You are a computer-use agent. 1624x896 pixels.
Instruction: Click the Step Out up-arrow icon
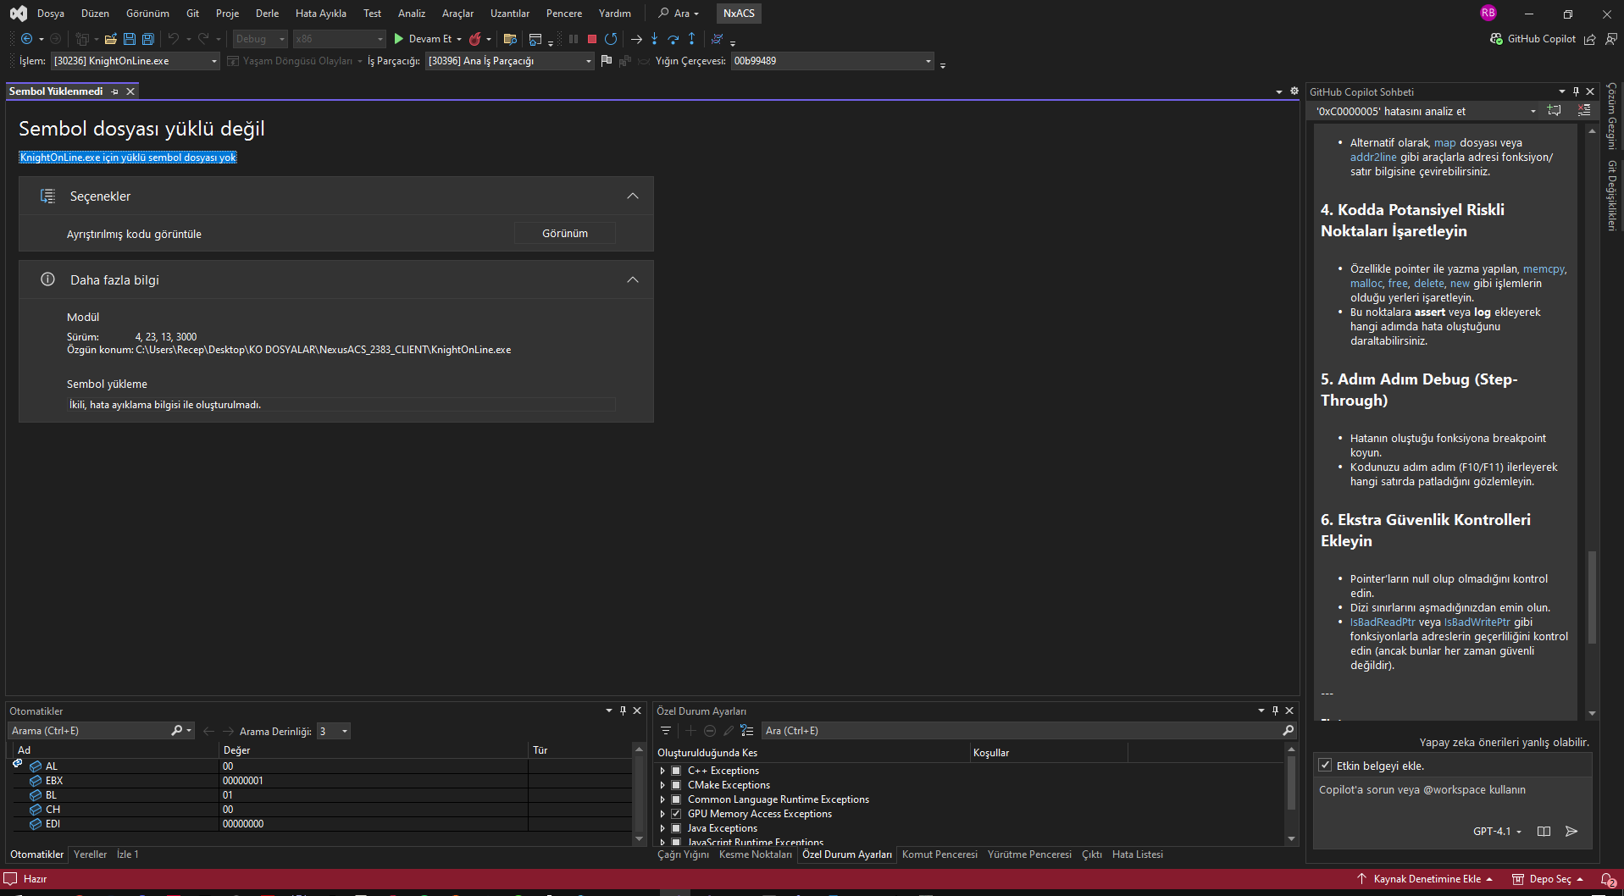(692, 39)
